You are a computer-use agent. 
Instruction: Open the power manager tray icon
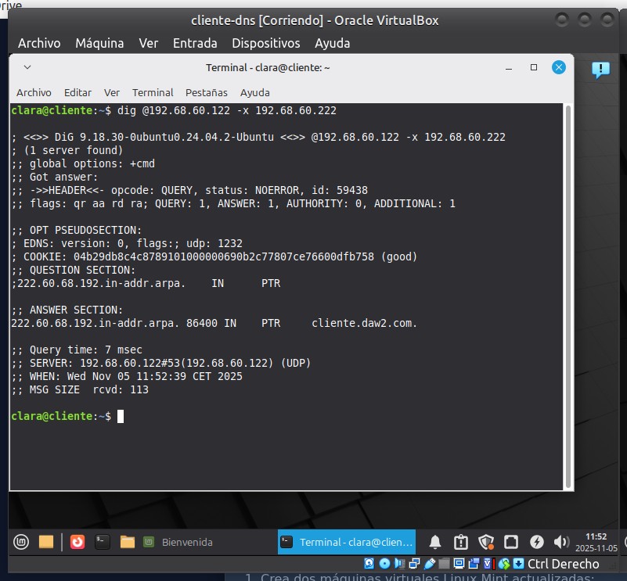coord(536,542)
